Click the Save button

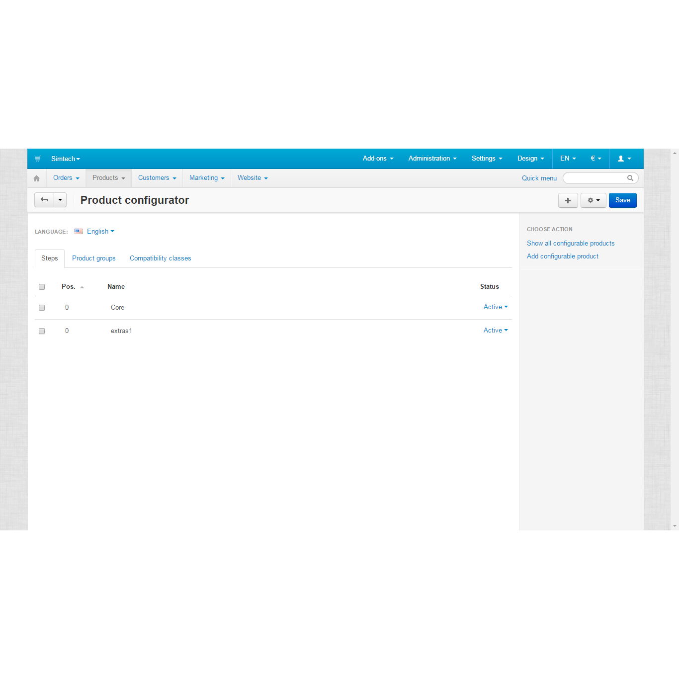pos(622,200)
